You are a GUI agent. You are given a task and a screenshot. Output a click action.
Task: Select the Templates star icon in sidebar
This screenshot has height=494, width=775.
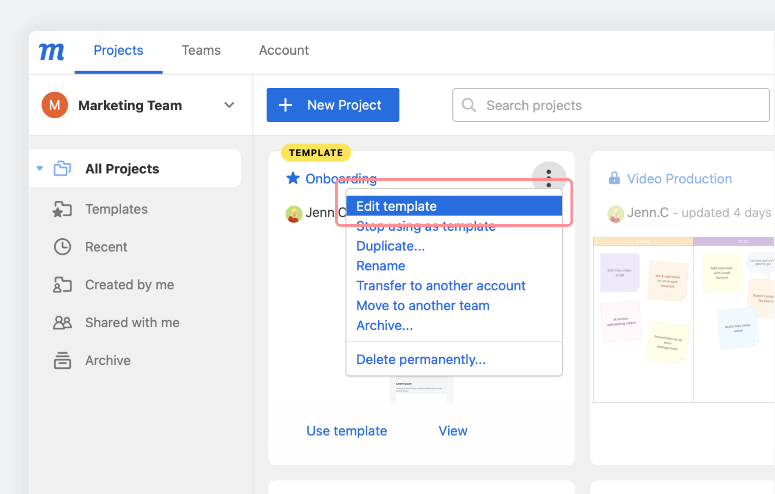(62, 209)
